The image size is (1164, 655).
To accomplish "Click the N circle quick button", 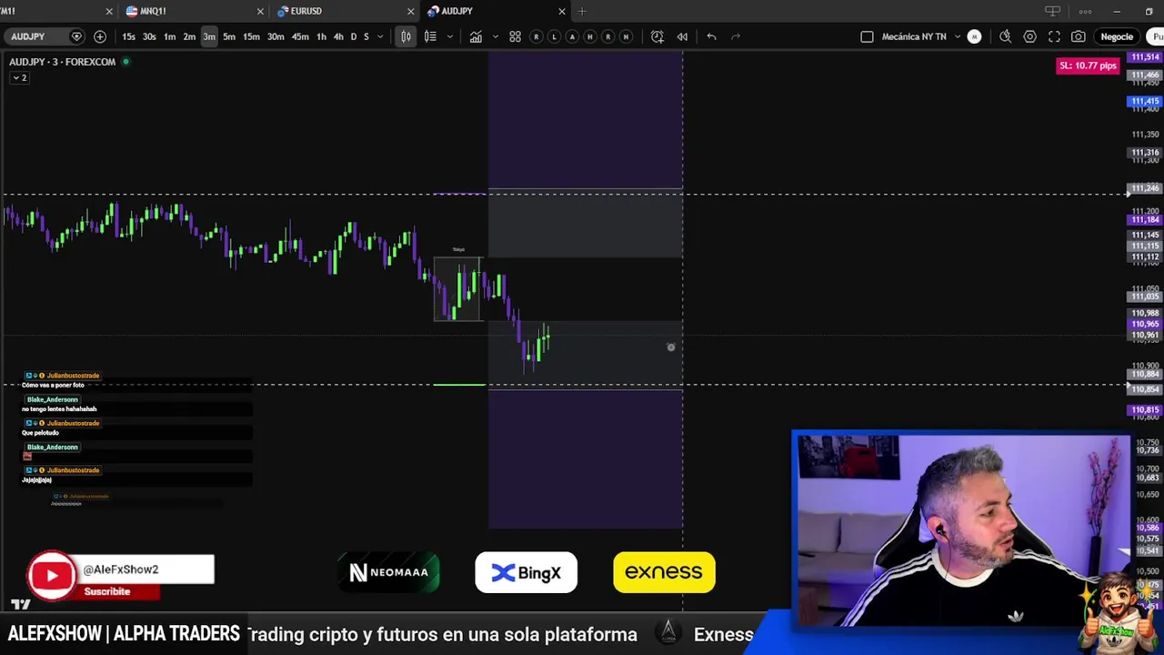I will (626, 36).
